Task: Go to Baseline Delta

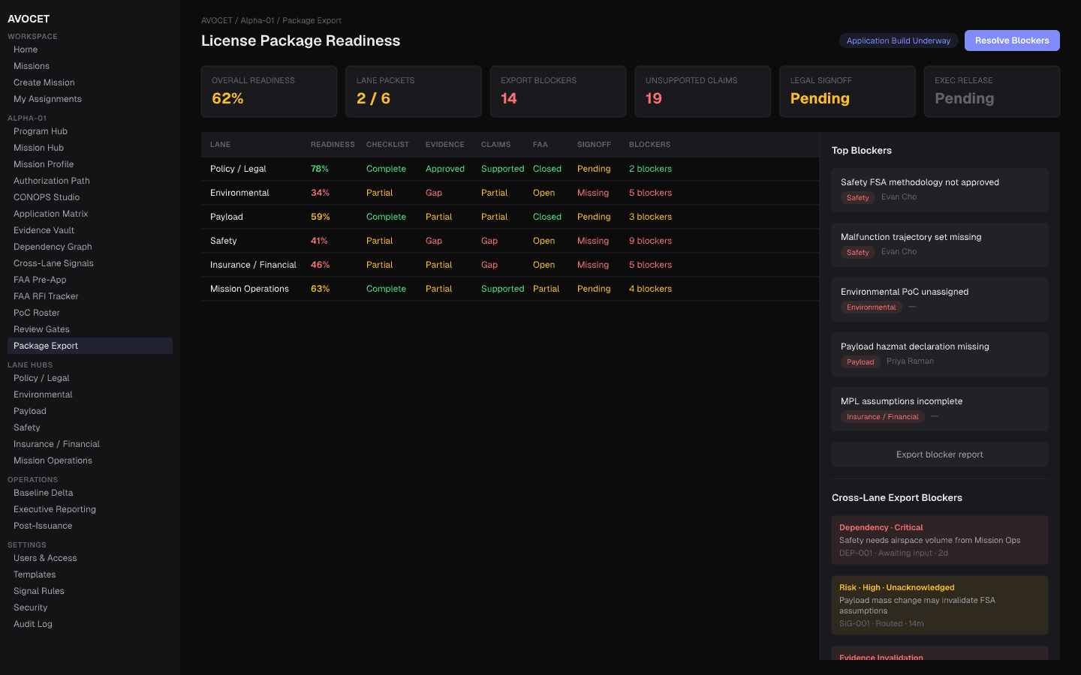Action: pyautogui.click(x=90, y=493)
